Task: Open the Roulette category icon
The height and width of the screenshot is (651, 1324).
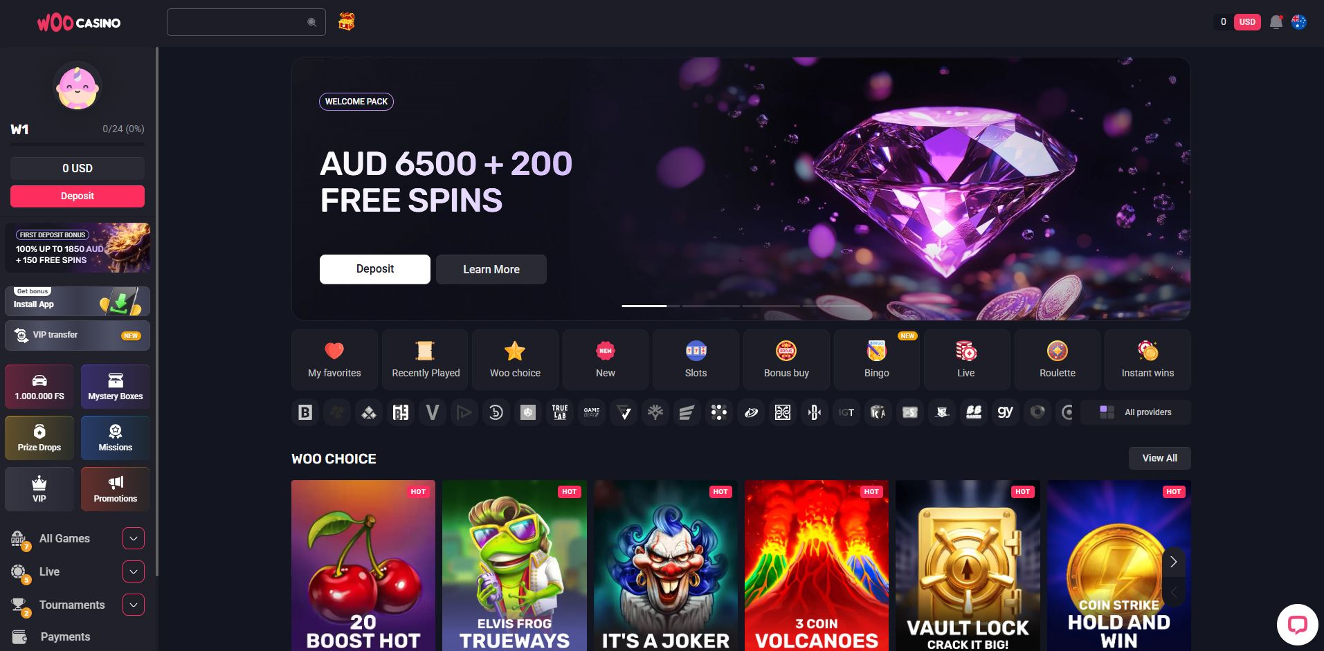Action: click(x=1057, y=360)
